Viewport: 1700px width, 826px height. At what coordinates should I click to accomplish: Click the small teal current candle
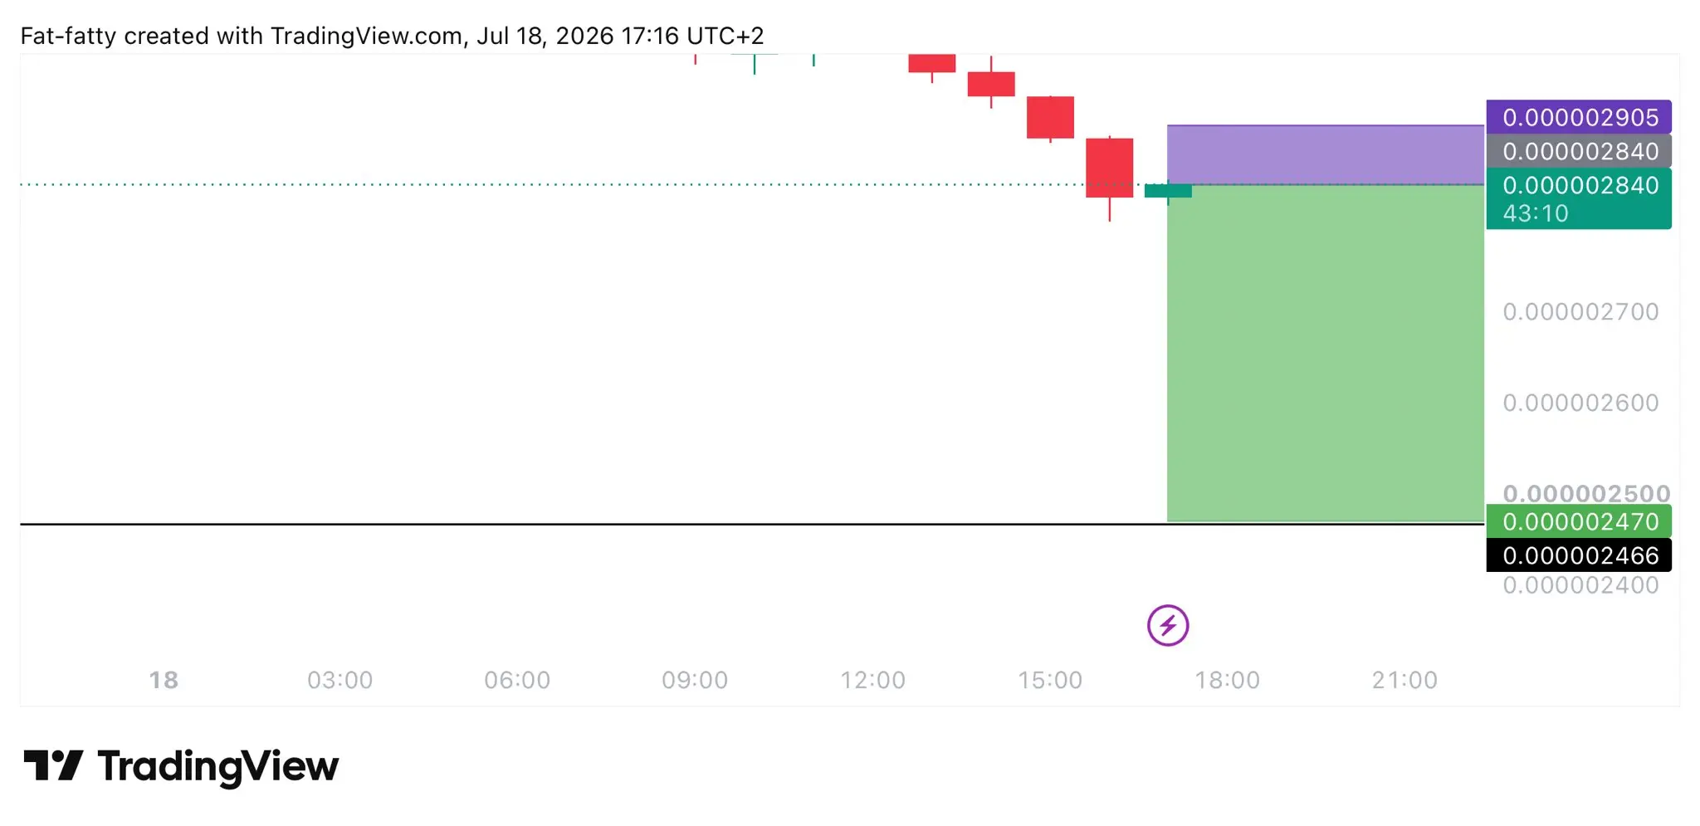click(1168, 191)
